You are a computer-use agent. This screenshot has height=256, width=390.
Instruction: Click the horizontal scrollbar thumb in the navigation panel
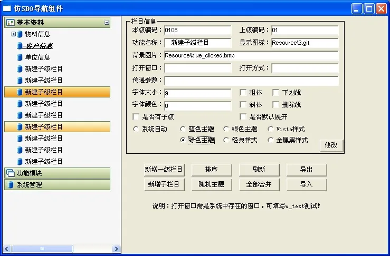(42, 249)
